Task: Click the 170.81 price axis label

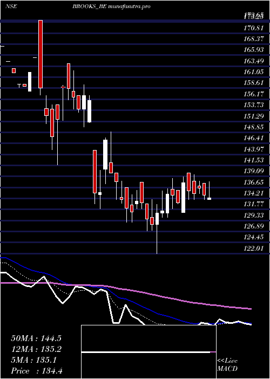Action: click(x=253, y=28)
